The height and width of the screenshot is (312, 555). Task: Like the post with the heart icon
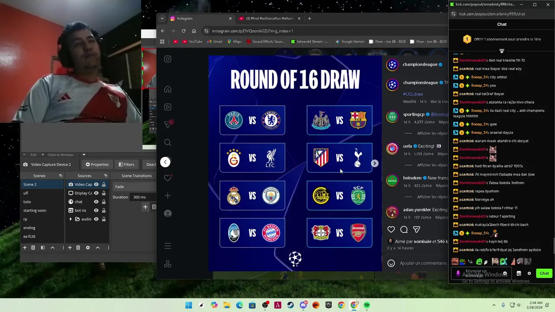coord(391,230)
